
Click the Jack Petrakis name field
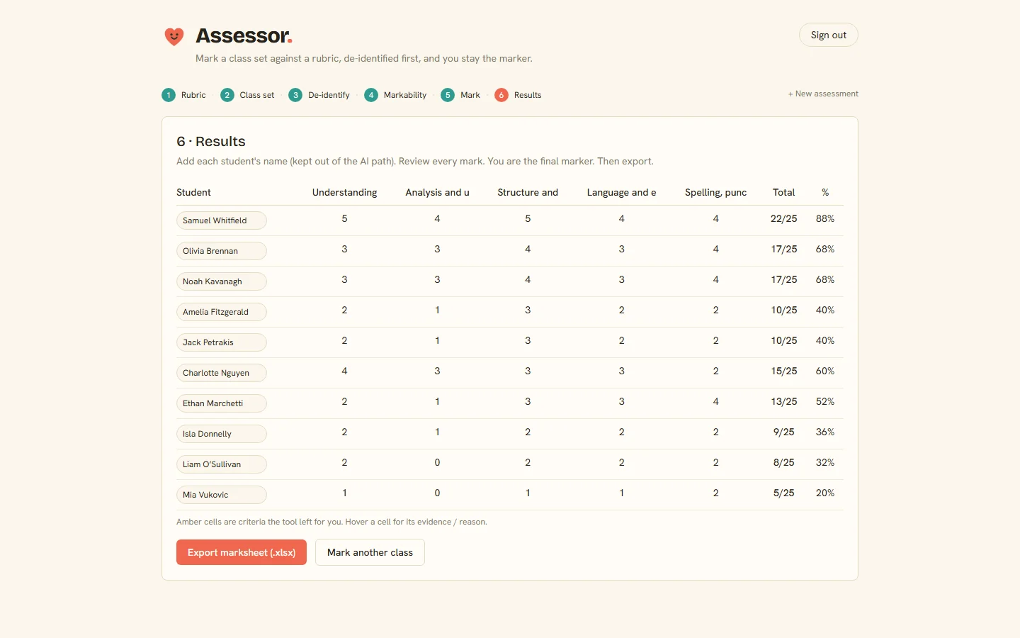pyautogui.click(x=222, y=342)
